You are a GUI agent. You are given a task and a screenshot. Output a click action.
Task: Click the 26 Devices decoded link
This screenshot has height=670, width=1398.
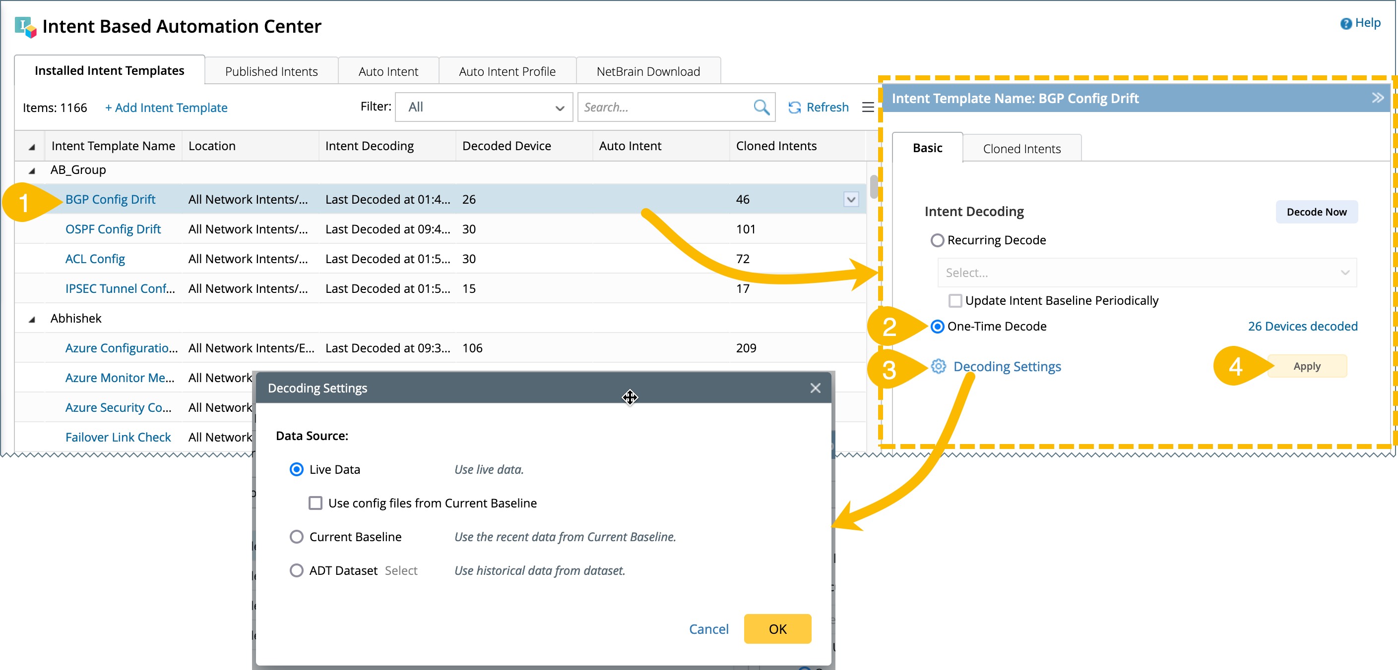click(1302, 326)
